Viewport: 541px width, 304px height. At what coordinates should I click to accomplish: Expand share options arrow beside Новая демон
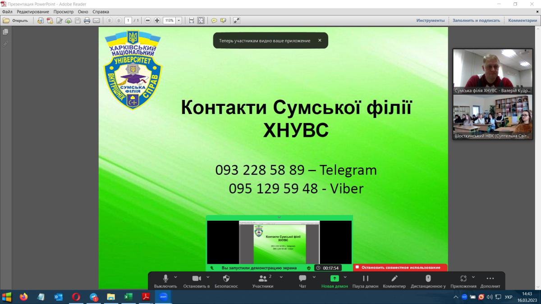(x=345, y=277)
